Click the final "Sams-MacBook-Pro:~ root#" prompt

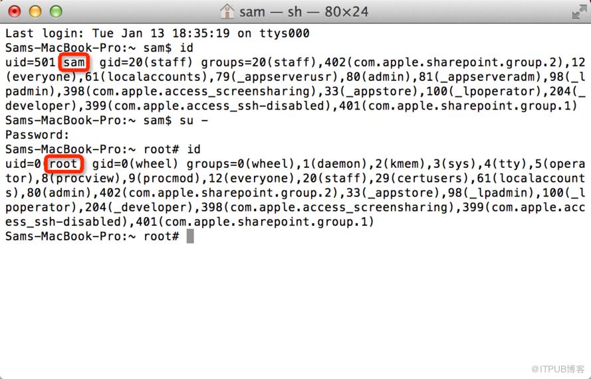92,236
